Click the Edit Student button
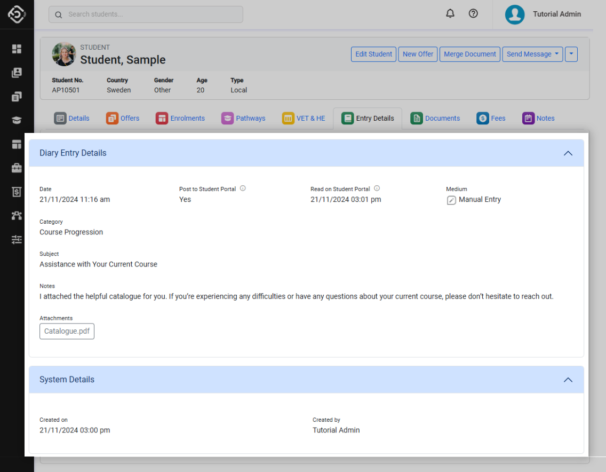This screenshot has width=606, height=472. (x=373, y=54)
